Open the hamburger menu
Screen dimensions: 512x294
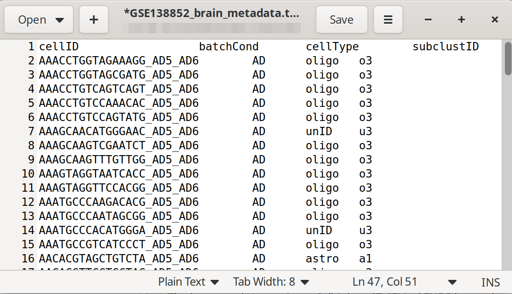(388, 20)
